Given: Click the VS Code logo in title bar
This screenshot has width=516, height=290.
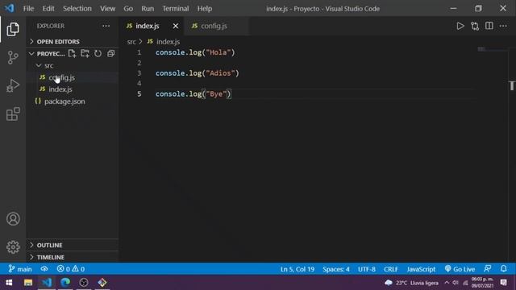Looking at the screenshot, I should [x=9, y=8].
